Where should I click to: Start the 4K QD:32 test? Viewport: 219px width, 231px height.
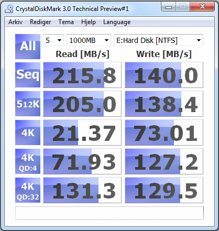click(x=28, y=190)
